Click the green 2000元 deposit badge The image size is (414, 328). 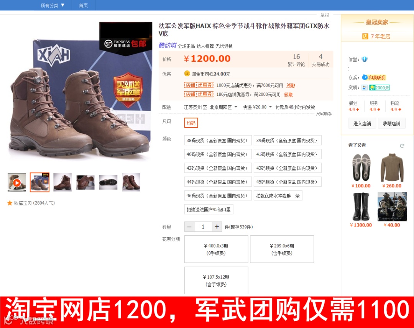point(379,87)
